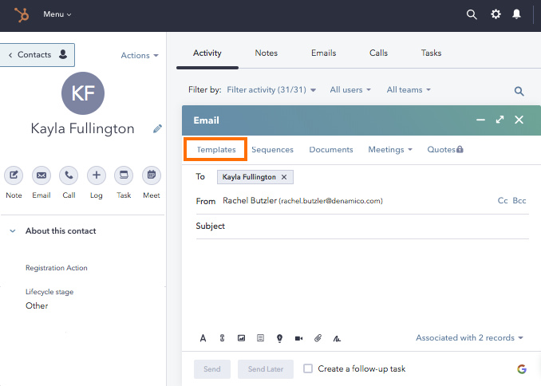
Task: Switch to the Activity tab
Action: [207, 53]
